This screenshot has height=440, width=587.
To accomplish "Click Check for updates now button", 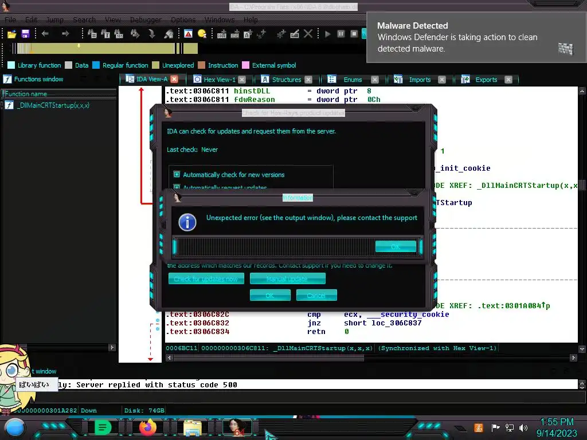I will (206, 279).
